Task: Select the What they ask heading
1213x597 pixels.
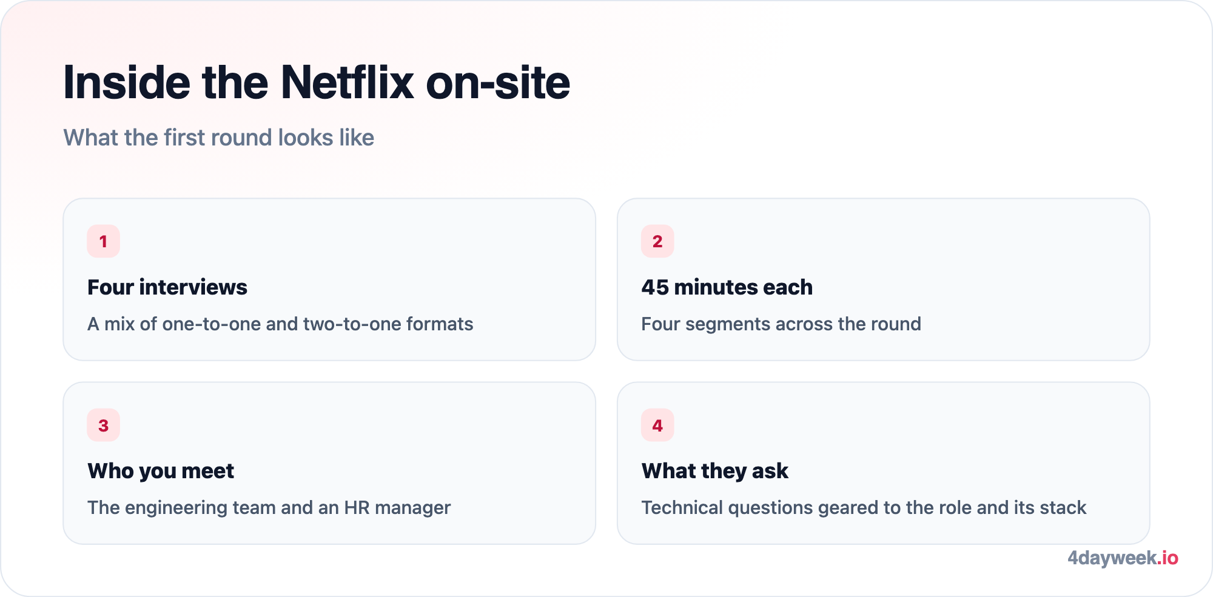Action: point(715,471)
